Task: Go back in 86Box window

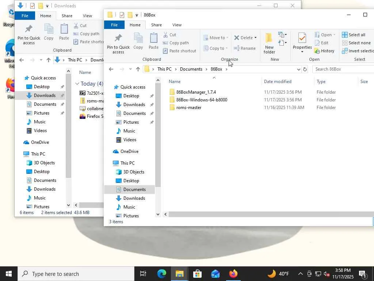Action: coord(111,69)
